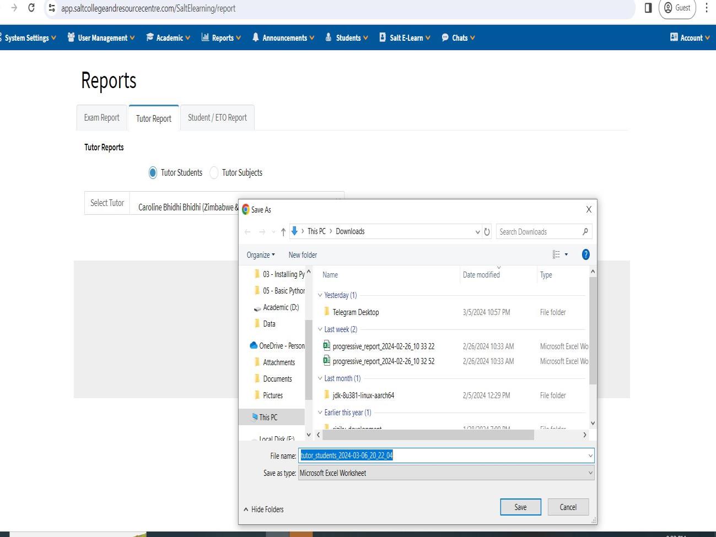The height and width of the screenshot is (537, 716).
Task: Collapse the Hide Folders toggle
Action: click(263, 509)
